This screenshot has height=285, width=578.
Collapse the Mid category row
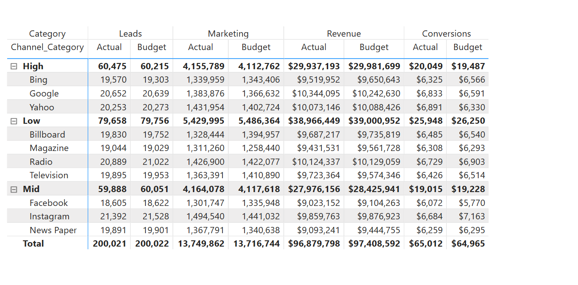click(14, 189)
